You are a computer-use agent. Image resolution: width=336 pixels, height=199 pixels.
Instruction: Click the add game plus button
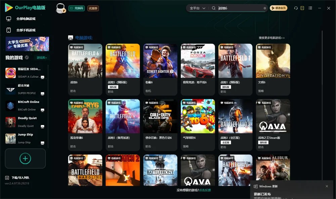[25, 158]
